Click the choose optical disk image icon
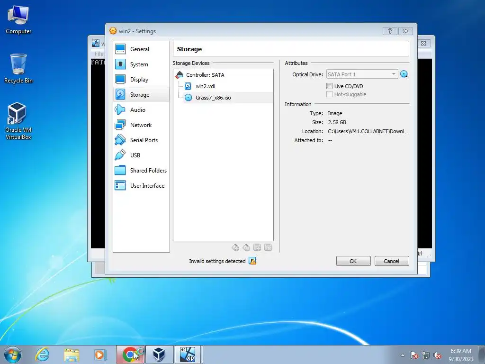Screen dimensions: 485x364 [404, 74]
